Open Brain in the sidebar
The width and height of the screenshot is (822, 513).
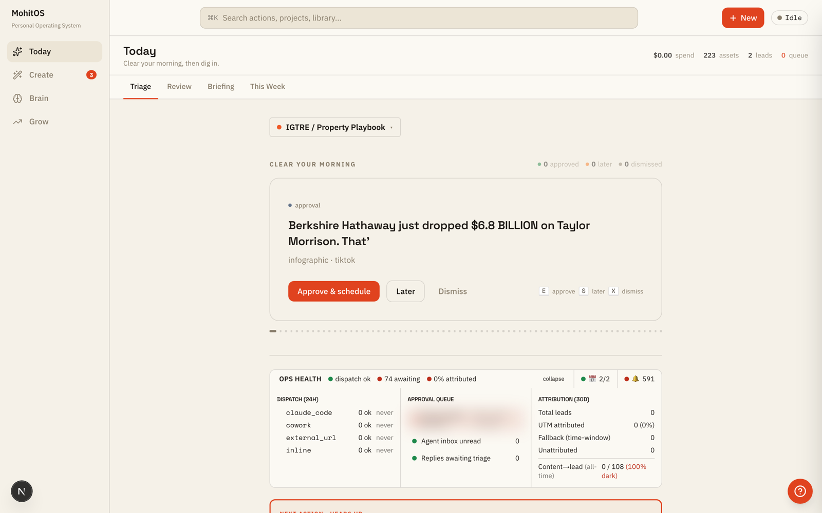click(x=54, y=98)
